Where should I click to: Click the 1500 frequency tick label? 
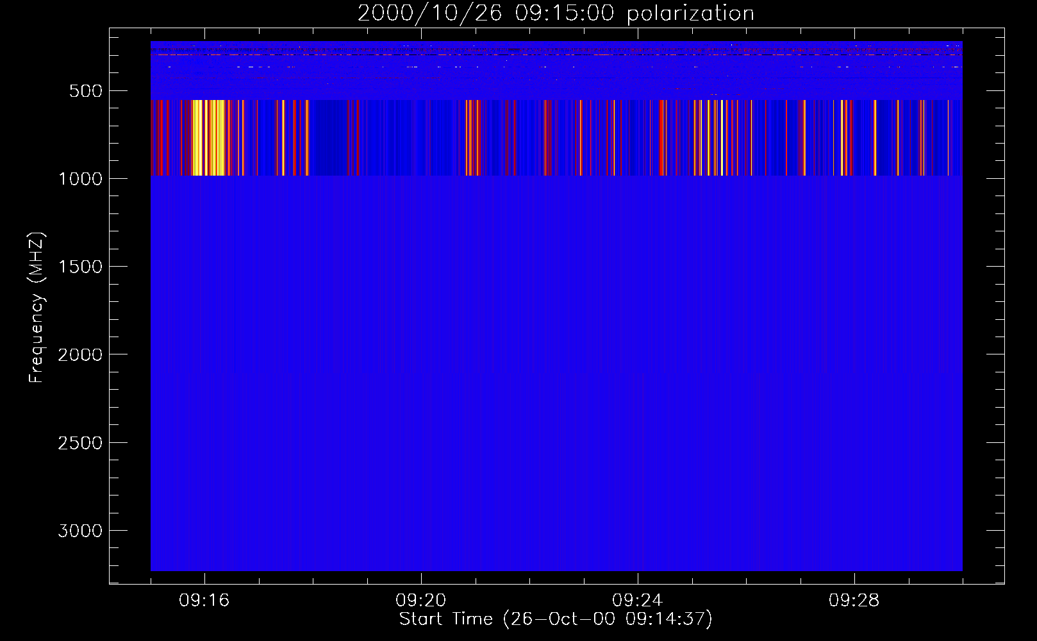point(80,267)
